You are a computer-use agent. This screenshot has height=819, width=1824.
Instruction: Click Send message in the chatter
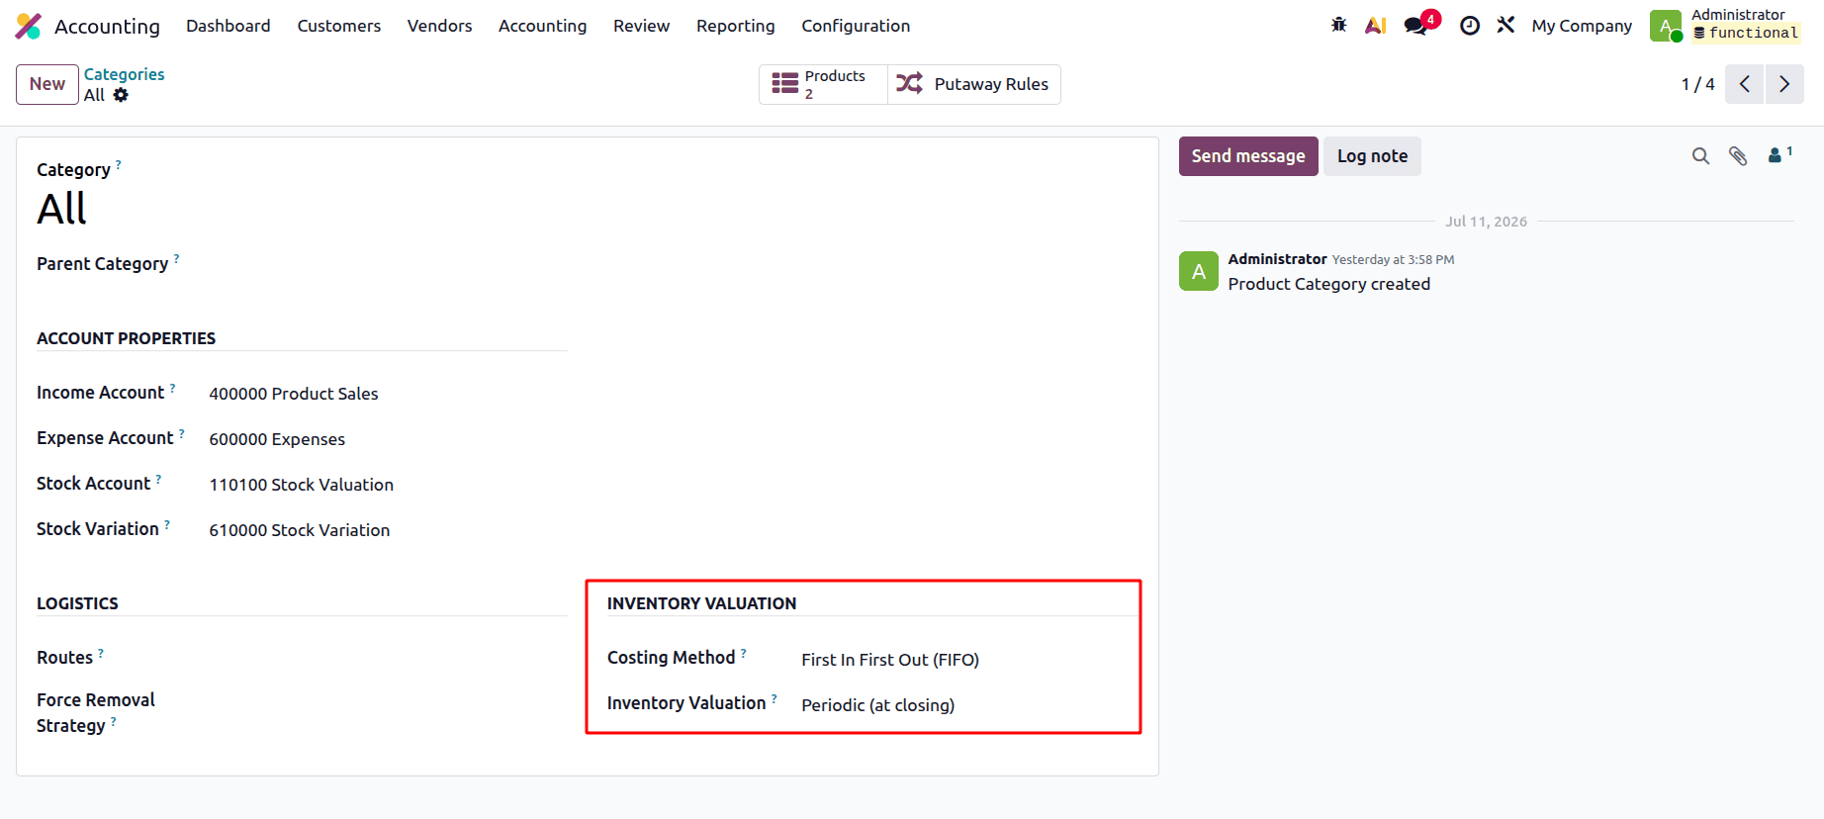click(1248, 156)
